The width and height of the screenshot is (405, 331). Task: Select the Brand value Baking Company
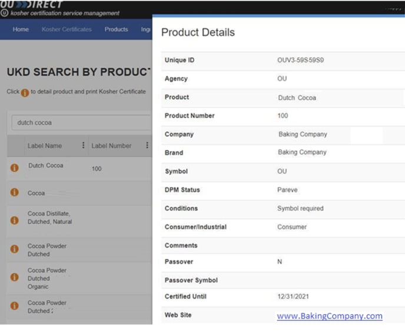(302, 152)
